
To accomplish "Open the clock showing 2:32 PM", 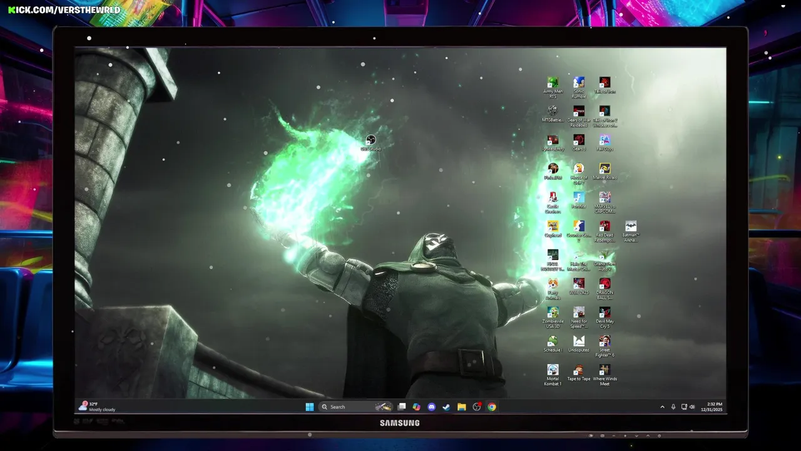I will point(712,407).
